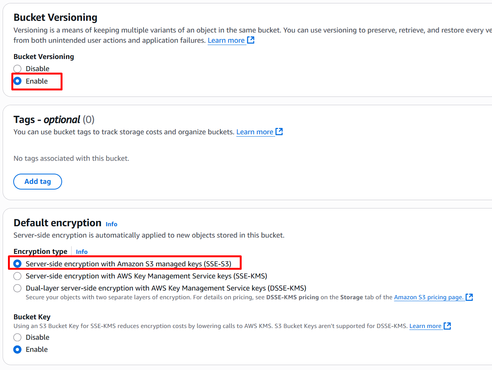
Task: Choose SSE-S3 Amazon S3 managed keys encryption
Action: pyautogui.click(x=17, y=264)
